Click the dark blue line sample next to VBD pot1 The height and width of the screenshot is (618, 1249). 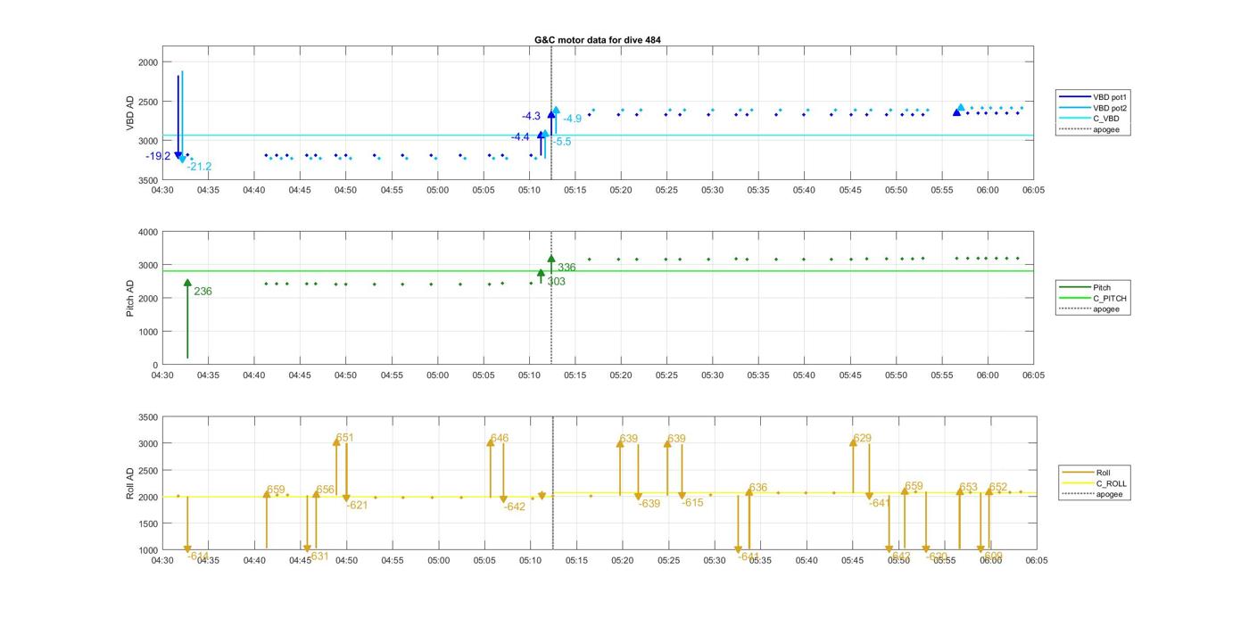[x=1073, y=96]
